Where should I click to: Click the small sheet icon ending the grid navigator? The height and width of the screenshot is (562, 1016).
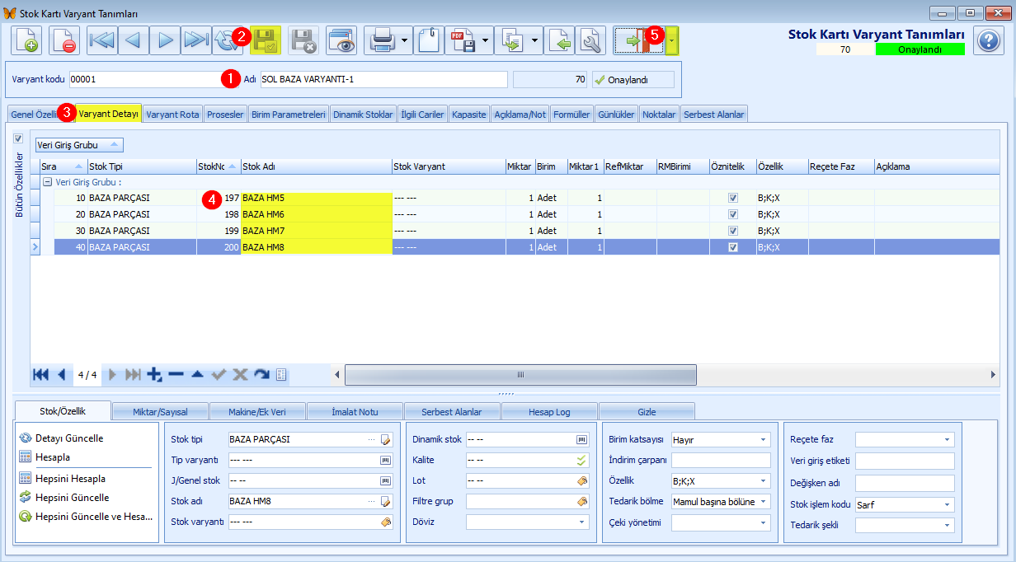coord(281,374)
